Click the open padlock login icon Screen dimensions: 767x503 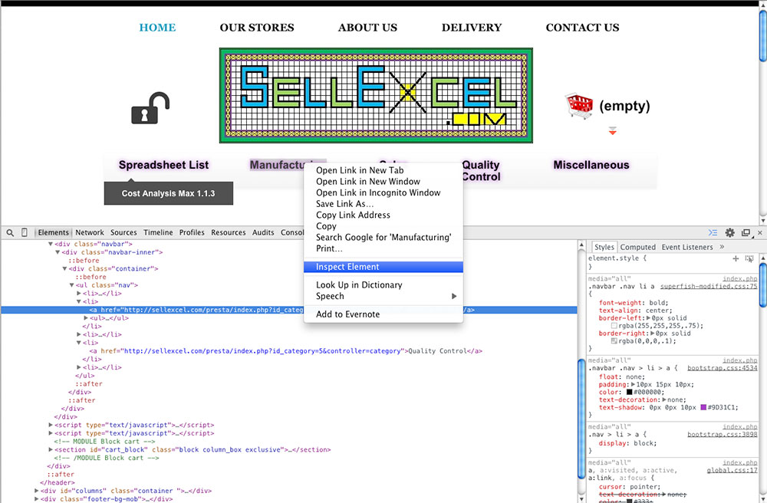pyautogui.click(x=150, y=107)
